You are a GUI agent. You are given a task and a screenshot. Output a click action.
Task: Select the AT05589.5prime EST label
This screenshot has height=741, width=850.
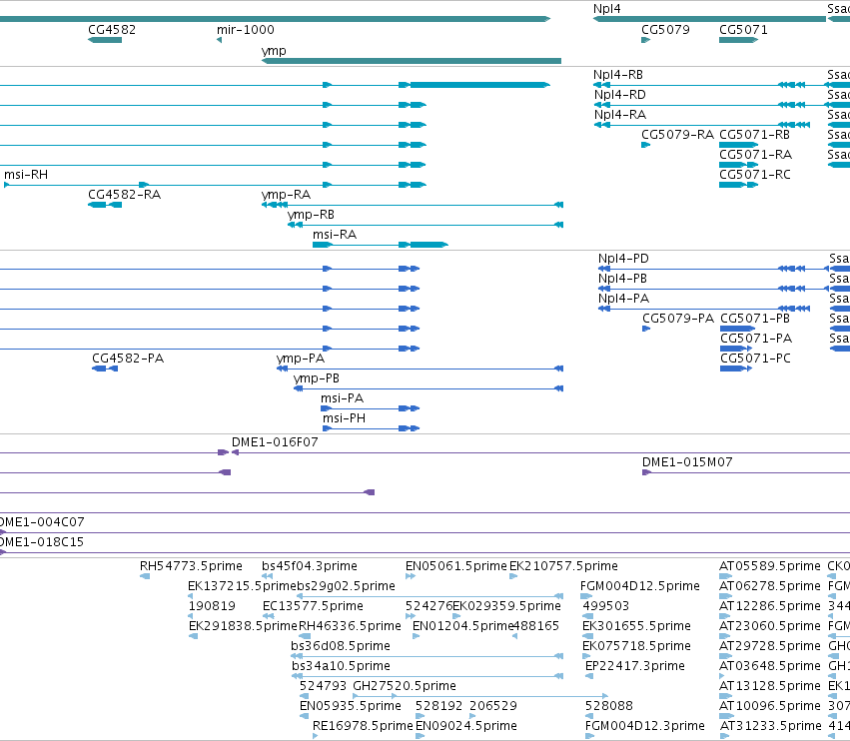(770, 566)
